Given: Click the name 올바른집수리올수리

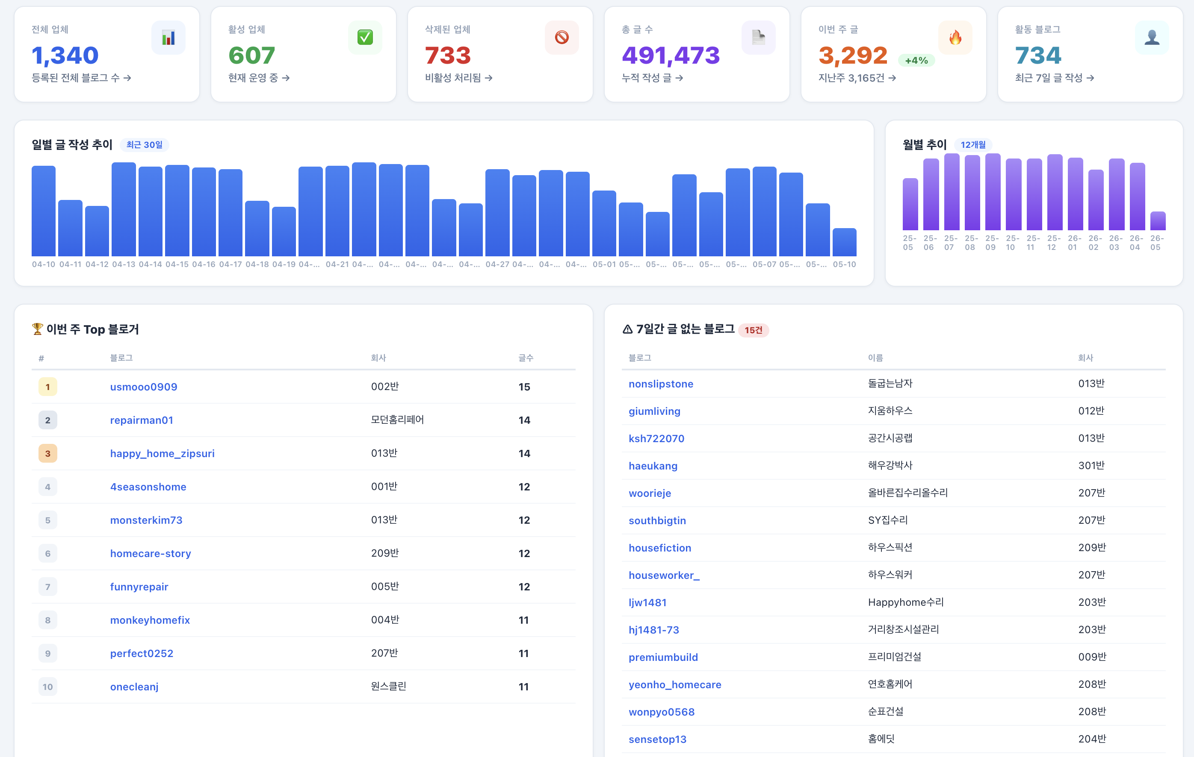Looking at the screenshot, I should 907,493.
